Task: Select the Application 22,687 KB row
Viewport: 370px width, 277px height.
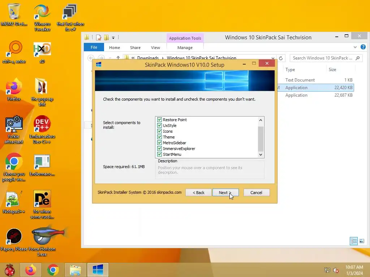Action: tap(316, 95)
